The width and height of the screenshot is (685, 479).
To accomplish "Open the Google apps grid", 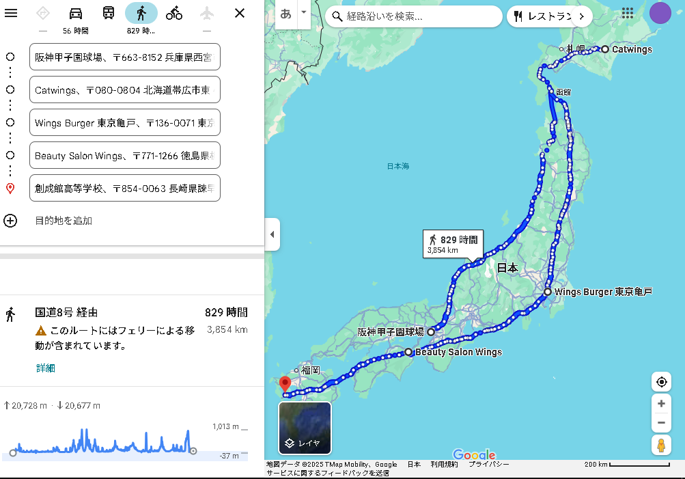I will point(628,13).
